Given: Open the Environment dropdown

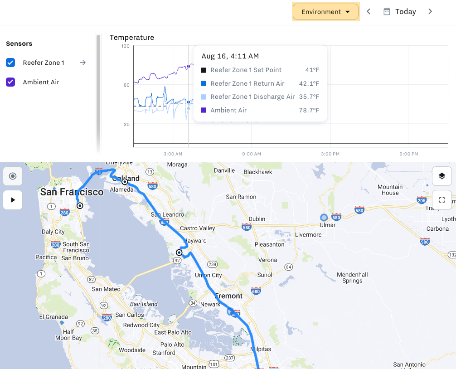Looking at the screenshot, I should point(325,12).
